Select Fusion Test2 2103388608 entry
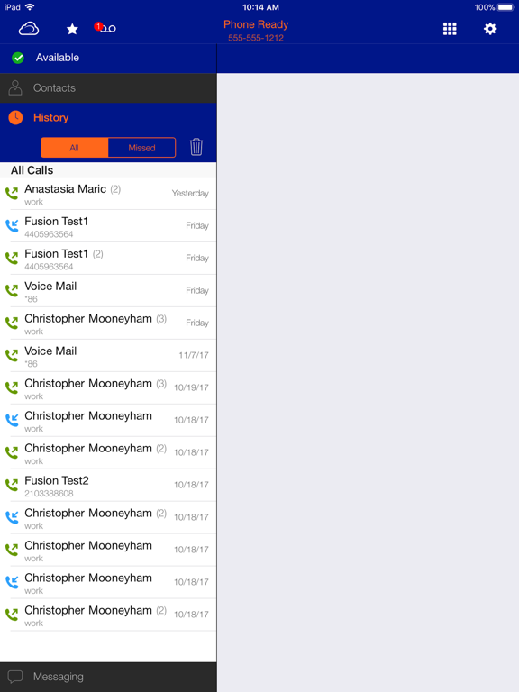Screen dimensions: 519x692 point(108,485)
